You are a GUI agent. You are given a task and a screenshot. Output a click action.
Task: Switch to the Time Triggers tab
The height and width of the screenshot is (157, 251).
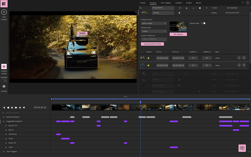pos(166,3)
